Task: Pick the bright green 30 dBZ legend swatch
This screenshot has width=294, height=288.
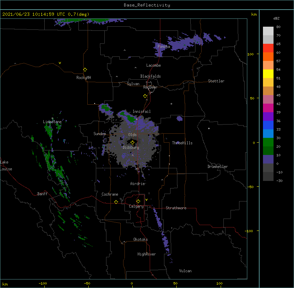Action: pos(268,142)
